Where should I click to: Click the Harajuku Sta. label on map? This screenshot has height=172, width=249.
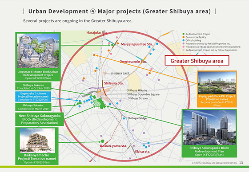point(97,33)
